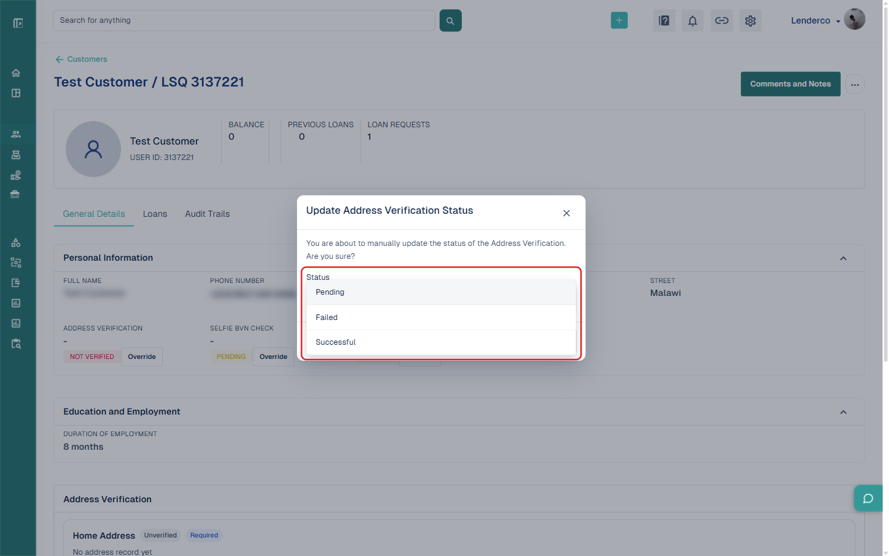Click the NOT VERIFIED status badge

click(92, 357)
